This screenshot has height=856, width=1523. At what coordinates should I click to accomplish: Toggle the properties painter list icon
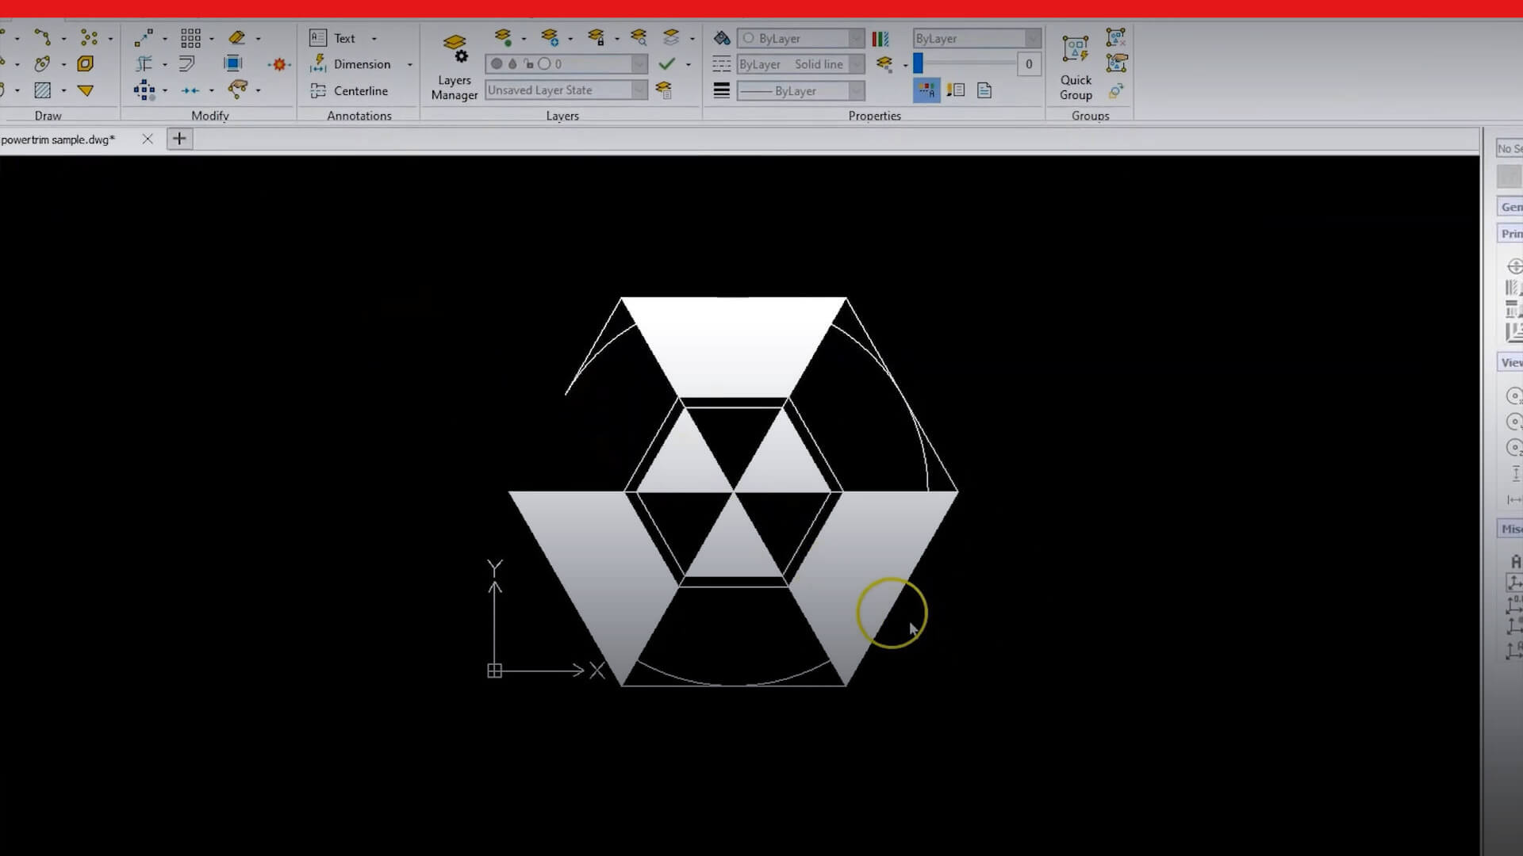coord(956,90)
